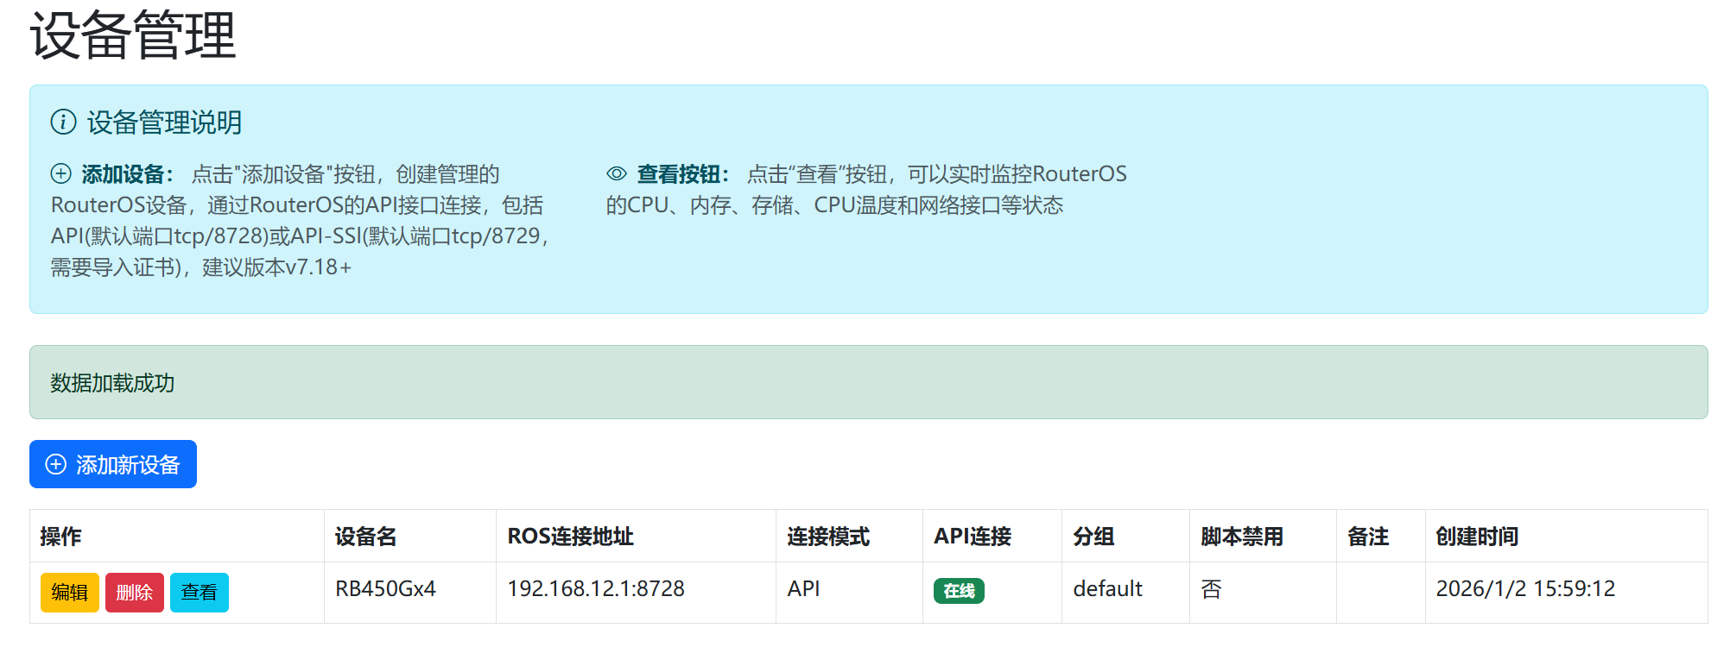Select the ROS连接地址 column header
1711x672 pixels.
[570, 537]
